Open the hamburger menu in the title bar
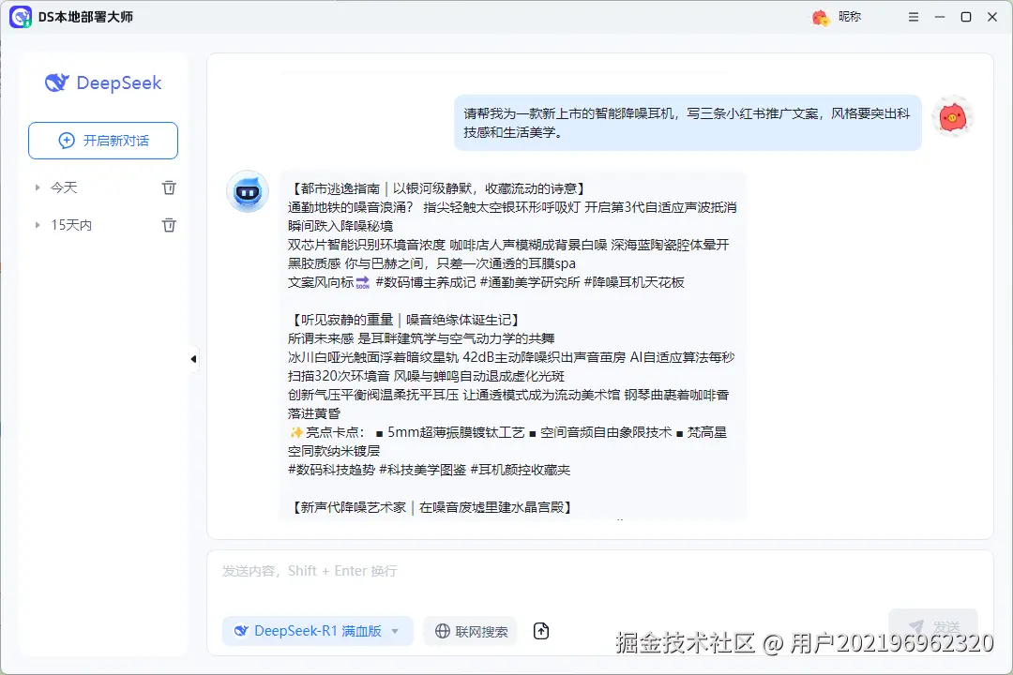 click(913, 17)
